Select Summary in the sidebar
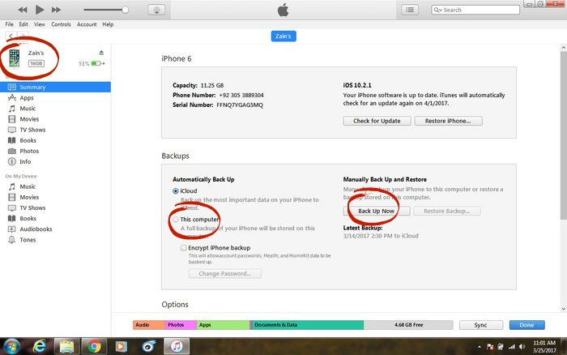This screenshot has height=355, width=567. (x=55, y=87)
